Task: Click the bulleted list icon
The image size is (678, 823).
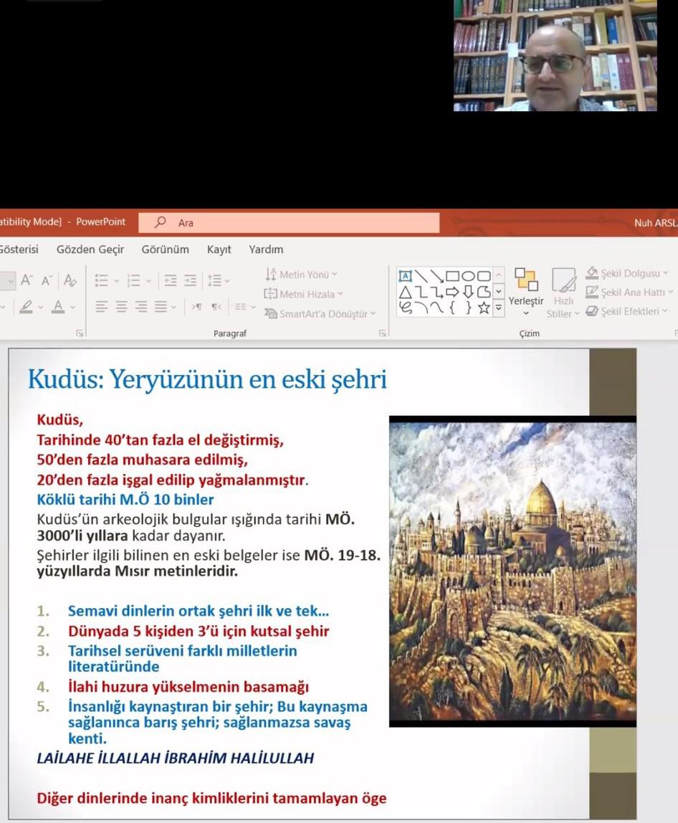Action: (101, 281)
